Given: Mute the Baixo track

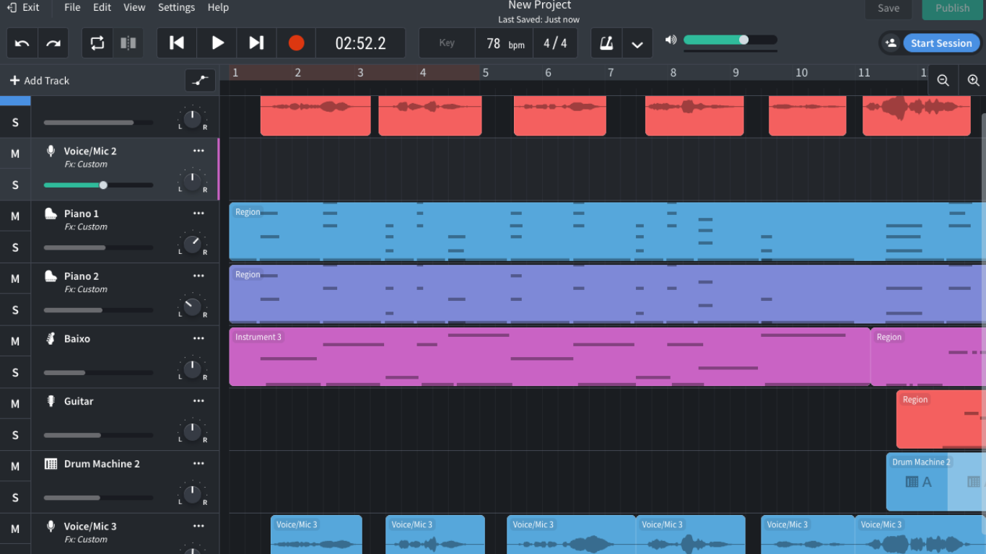Looking at the screenshot, I should (15, 341).
